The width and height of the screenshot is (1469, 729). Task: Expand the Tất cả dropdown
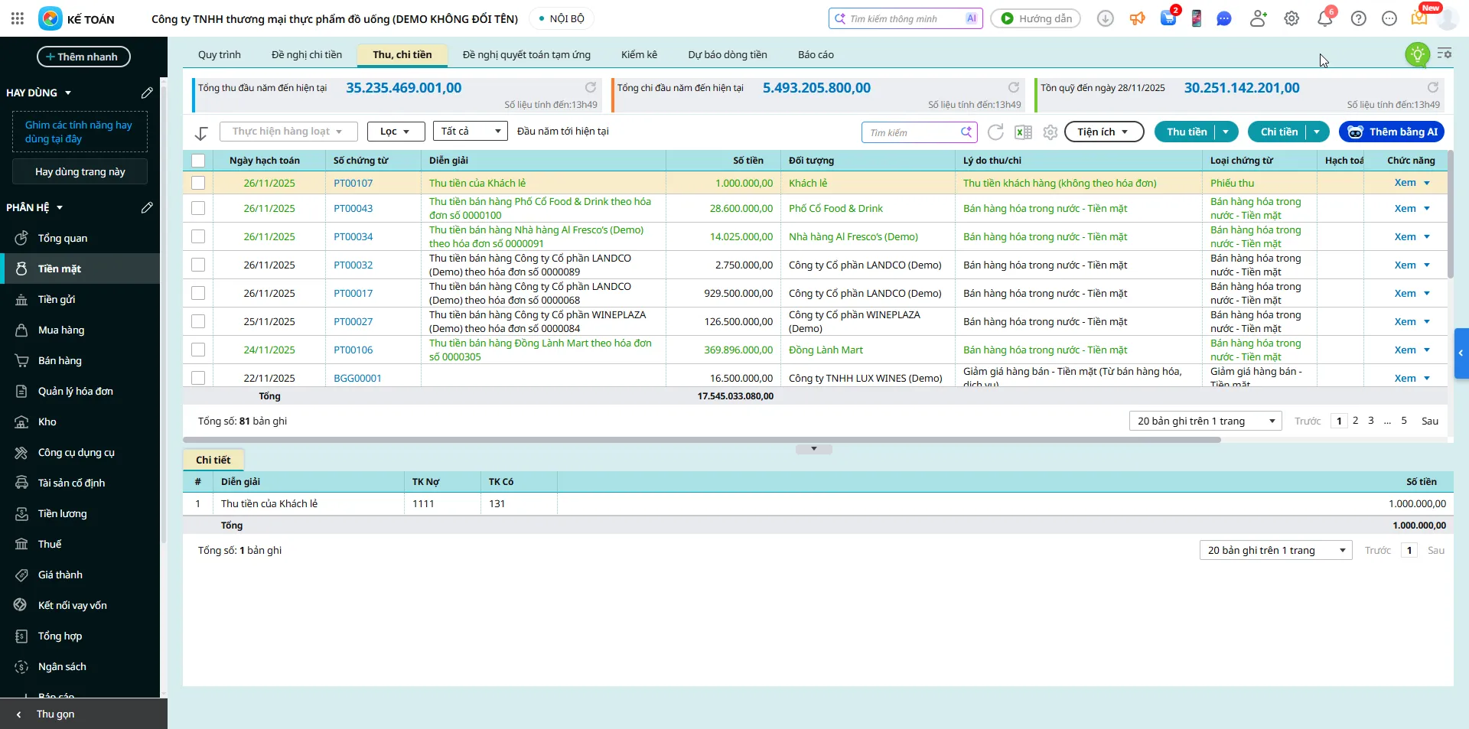(470, 132)
